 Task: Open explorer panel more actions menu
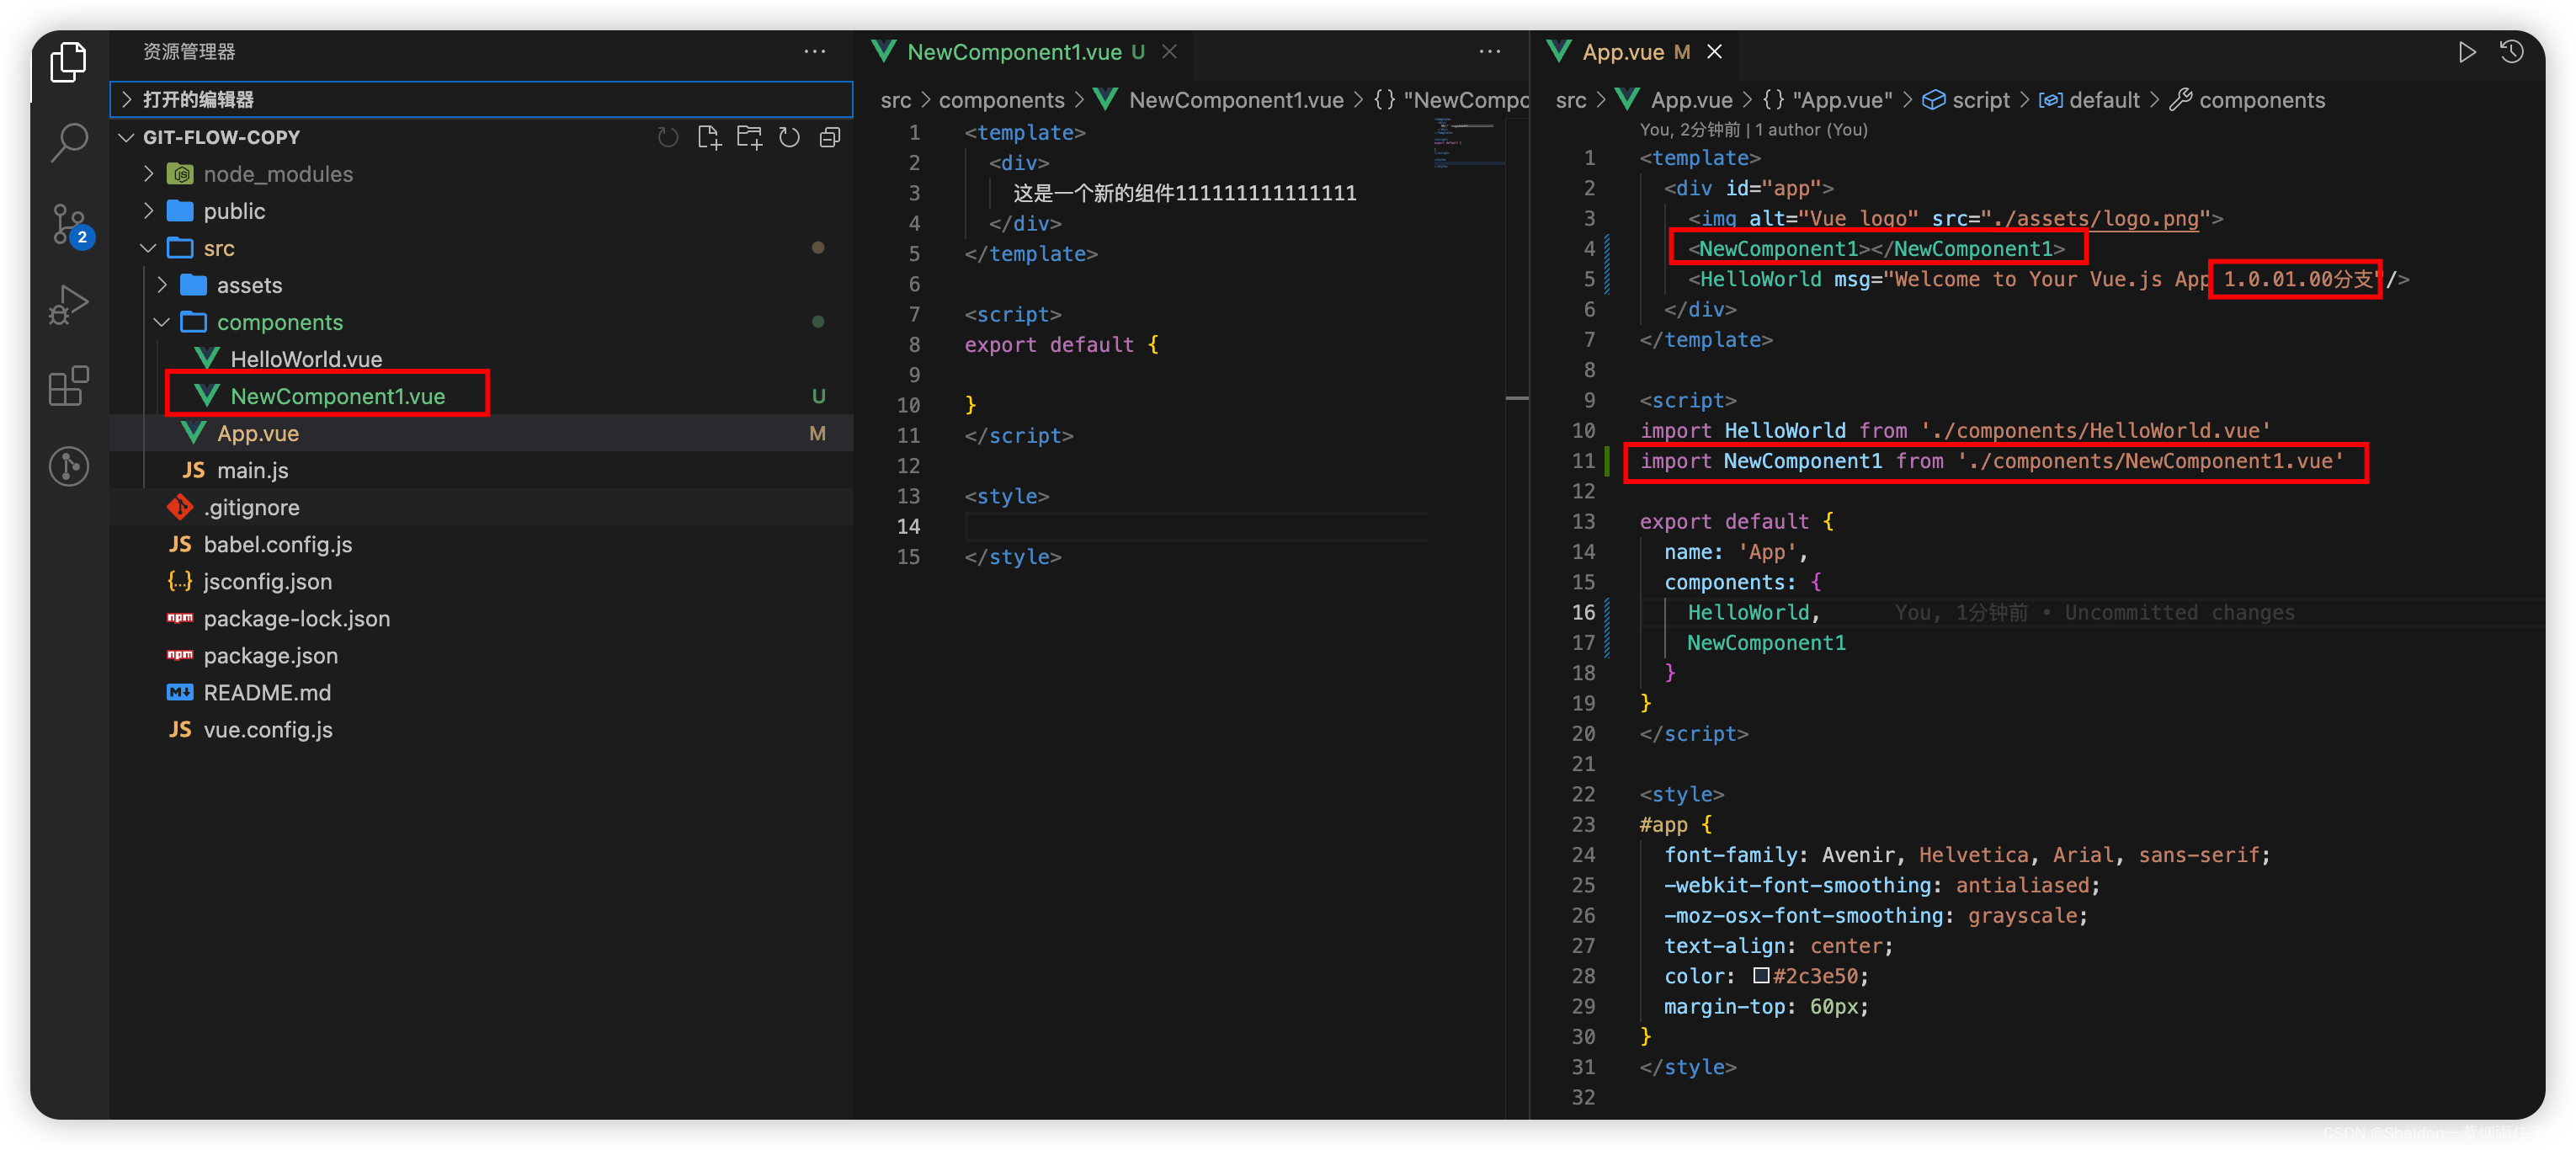[814, 52]
